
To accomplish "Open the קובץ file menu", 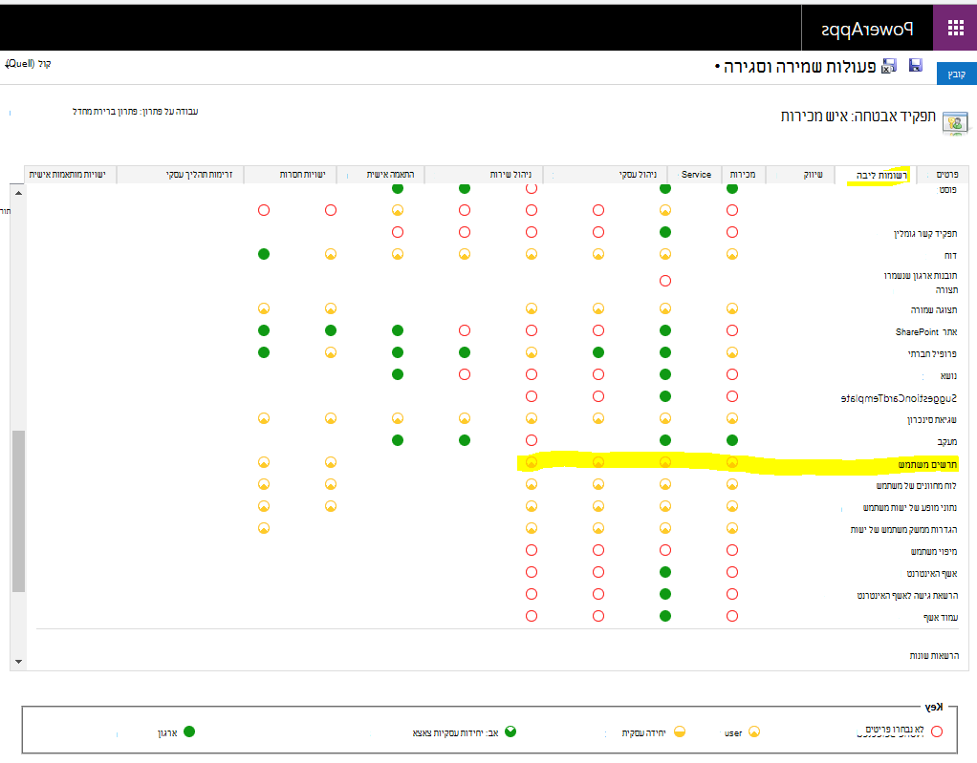I will 956,74.
